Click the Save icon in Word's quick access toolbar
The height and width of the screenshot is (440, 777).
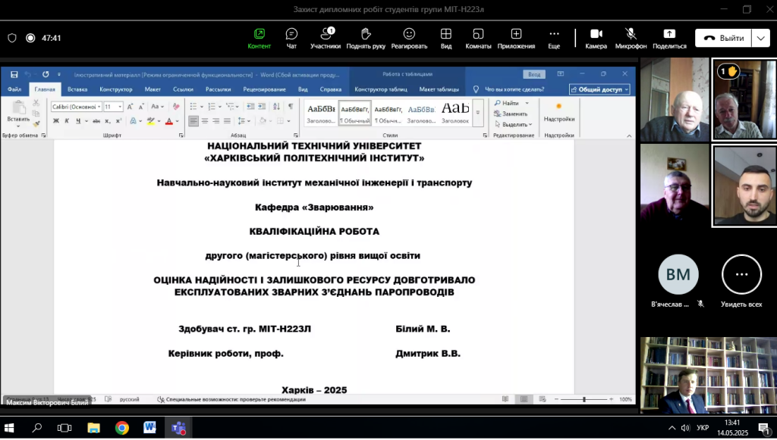click(14, 74)
